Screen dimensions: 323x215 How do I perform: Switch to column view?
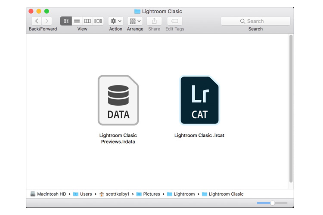[87, 21]
